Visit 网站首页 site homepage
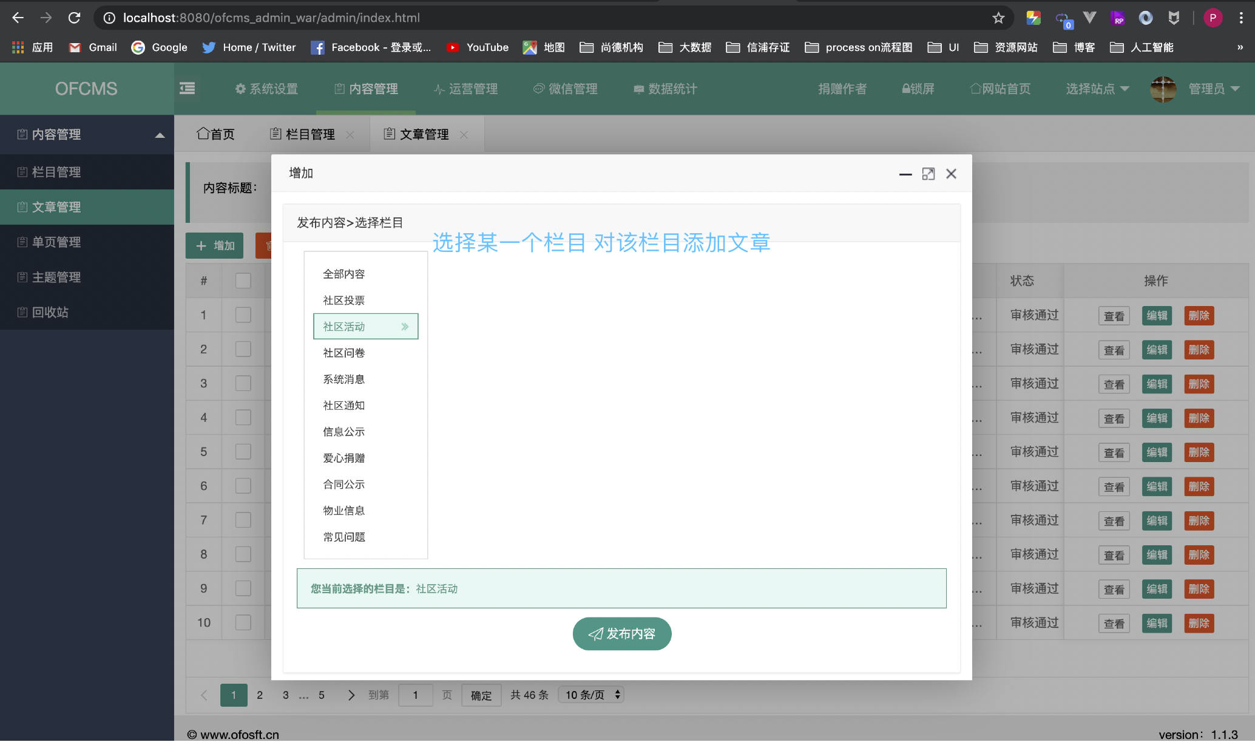Viewport: 1255px width, 742px height. 1000,89
